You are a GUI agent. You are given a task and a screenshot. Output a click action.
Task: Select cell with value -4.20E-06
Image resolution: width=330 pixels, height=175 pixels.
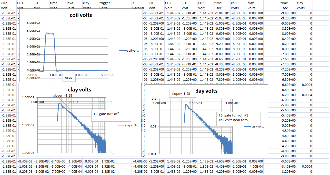[140, 171]
